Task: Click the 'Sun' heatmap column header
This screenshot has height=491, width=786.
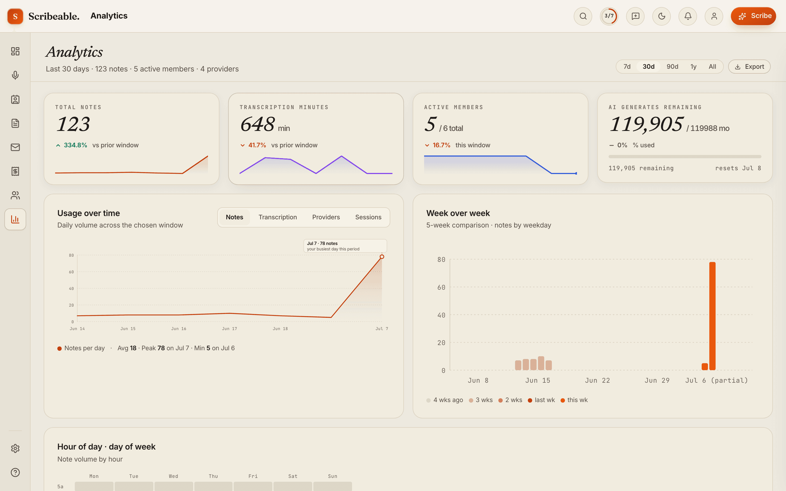Action: click(333, 476)
